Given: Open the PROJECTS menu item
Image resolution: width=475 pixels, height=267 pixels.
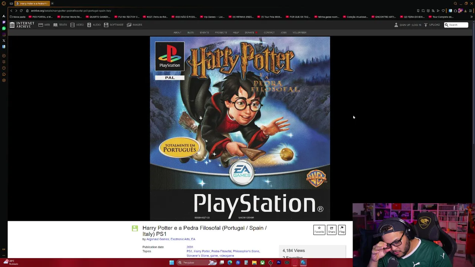Looking at the screenshot, I should (221, 33).
